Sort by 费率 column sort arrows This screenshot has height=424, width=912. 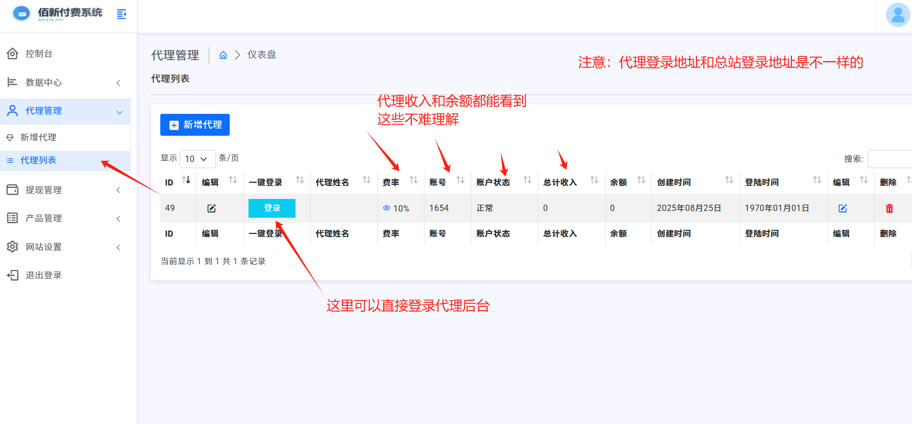pos(413,180)
